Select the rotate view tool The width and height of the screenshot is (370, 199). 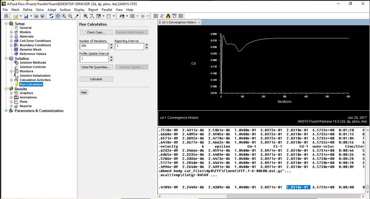click(x=51, y=16)
